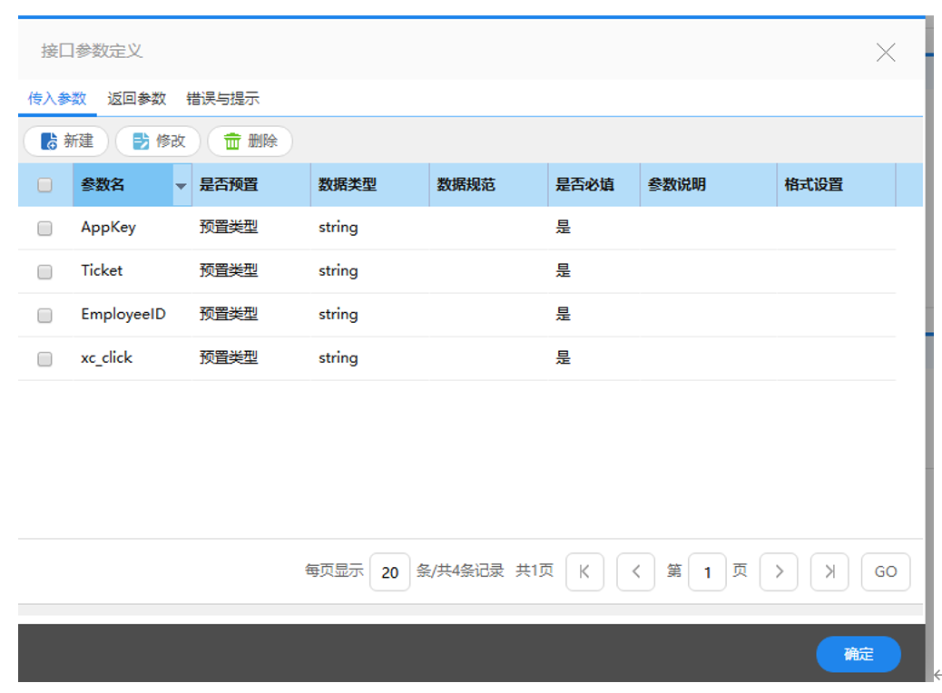The width and height of the screenshot is (942, 693).
Task: Jump to last page of records
Action: click(x=829, y=571)
